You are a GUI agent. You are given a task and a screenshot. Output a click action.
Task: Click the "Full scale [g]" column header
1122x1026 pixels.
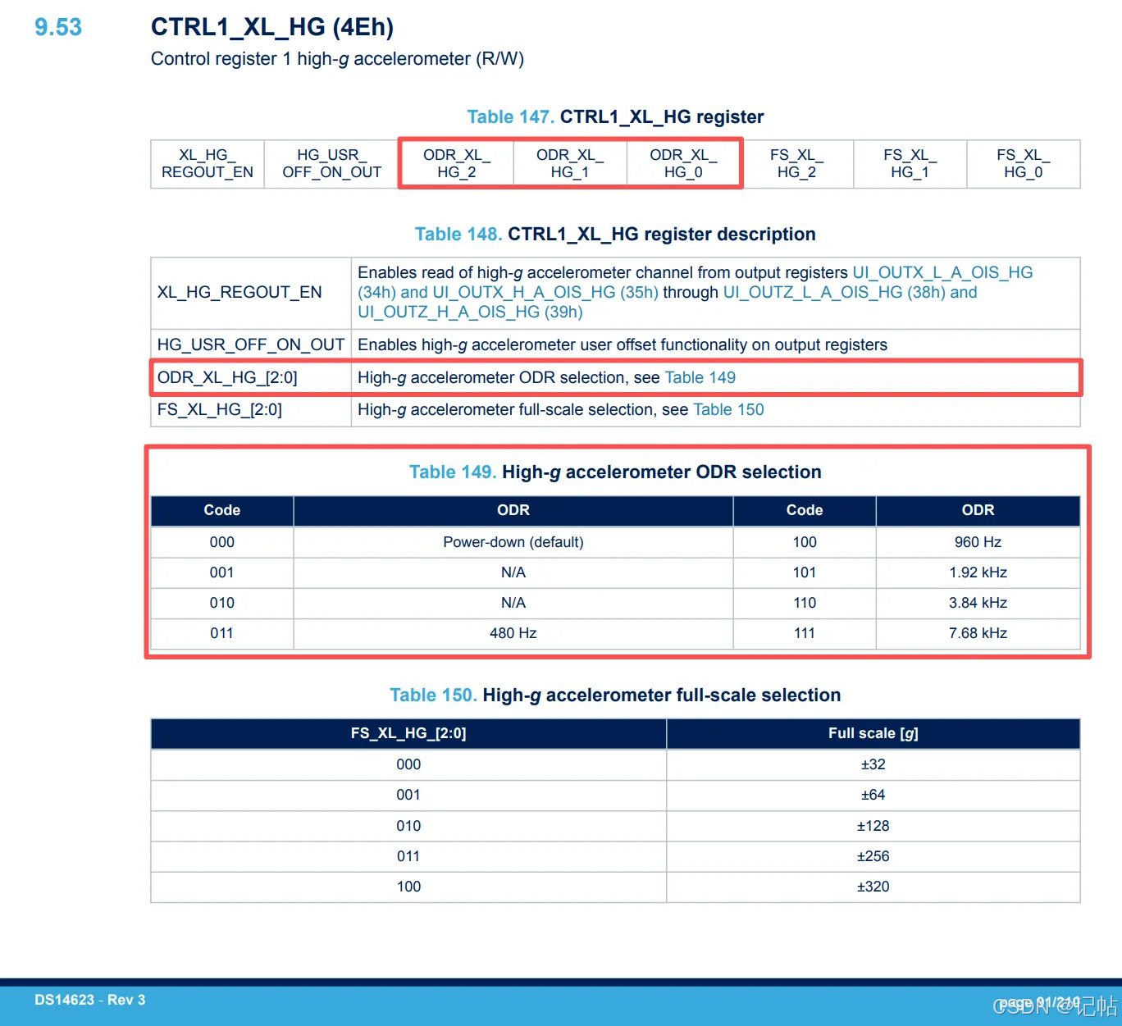coord(873,733)
